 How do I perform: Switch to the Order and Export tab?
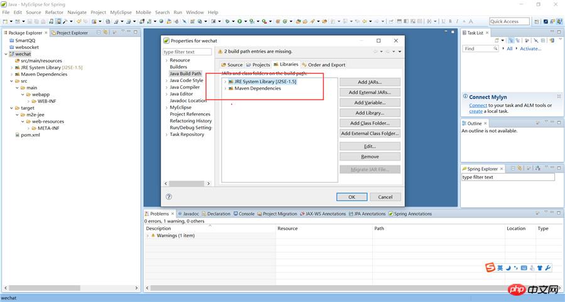coord(323,65)
